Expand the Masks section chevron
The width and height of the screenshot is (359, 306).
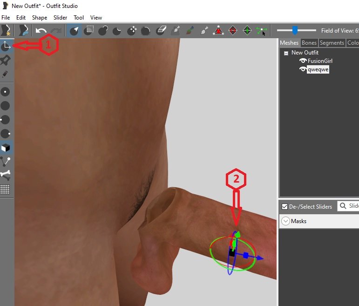pos(285,221)
